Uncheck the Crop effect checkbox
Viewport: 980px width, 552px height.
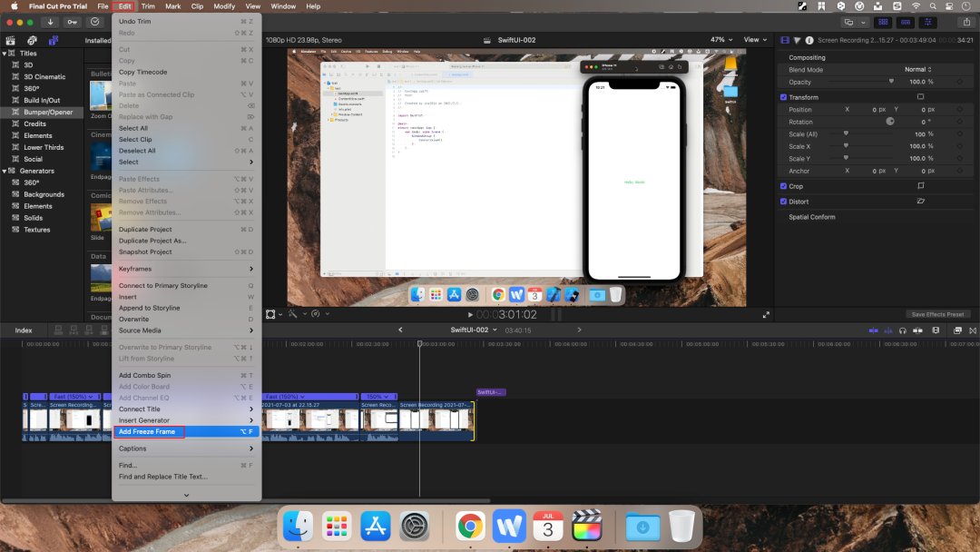784,186
